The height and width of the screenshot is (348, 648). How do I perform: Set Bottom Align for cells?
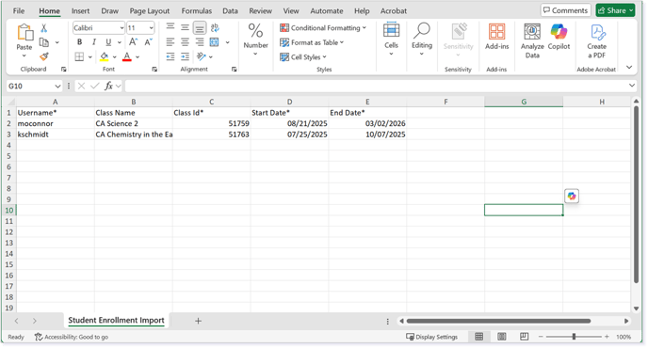click(199, 27)
